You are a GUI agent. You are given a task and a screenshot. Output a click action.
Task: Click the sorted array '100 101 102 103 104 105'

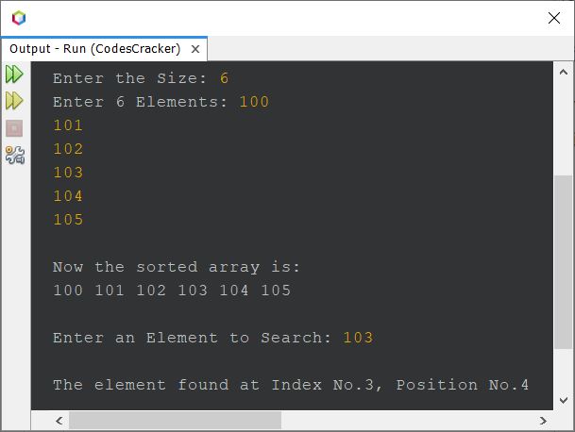[x=172, y=291]
